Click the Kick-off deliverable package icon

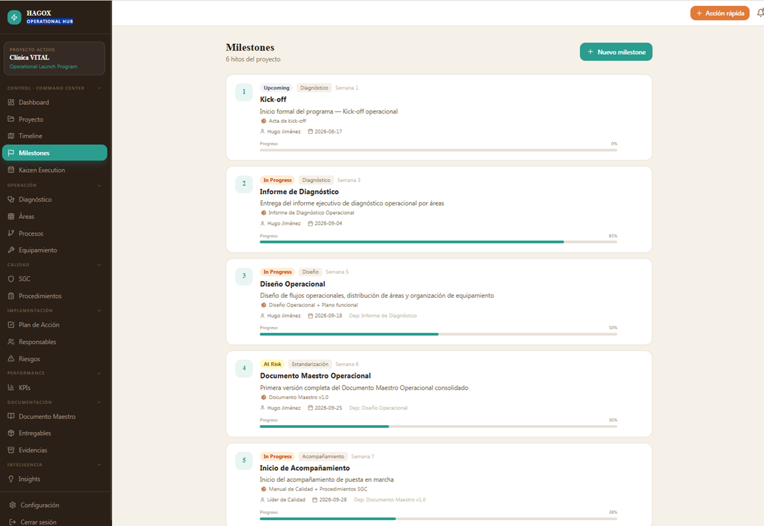[264, 121]
